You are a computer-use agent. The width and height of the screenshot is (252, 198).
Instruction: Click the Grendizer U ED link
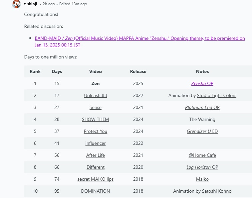tap(202, 131)
